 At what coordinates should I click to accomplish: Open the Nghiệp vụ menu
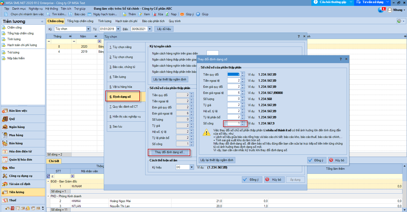(x=36, y=9)
